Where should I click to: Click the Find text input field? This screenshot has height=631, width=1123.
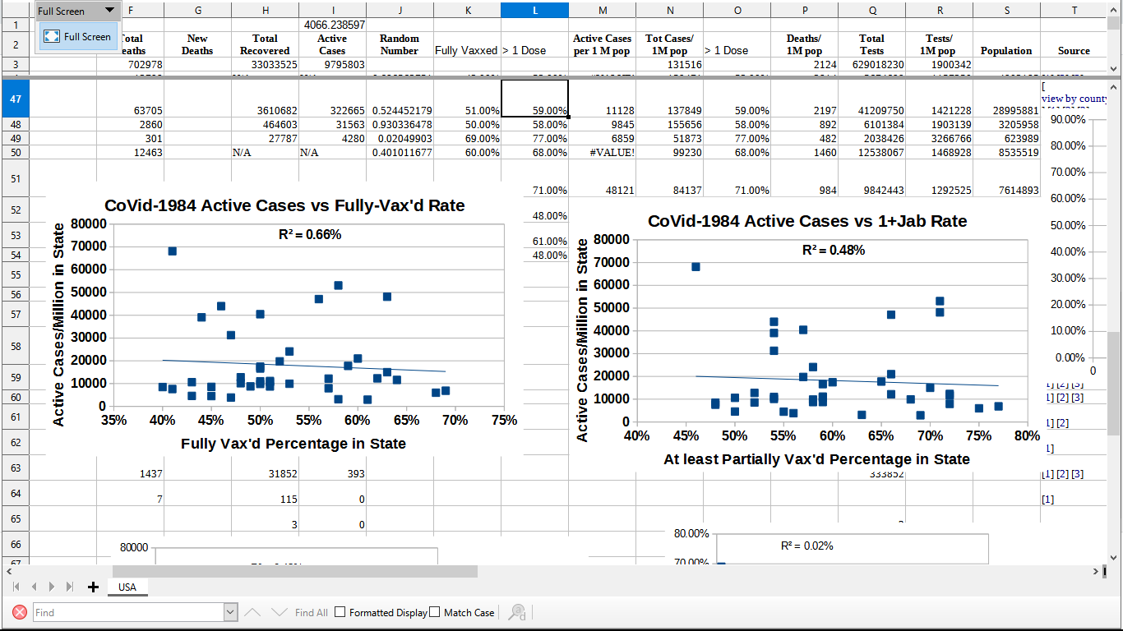pyautogui.click(x=128, y=612)
